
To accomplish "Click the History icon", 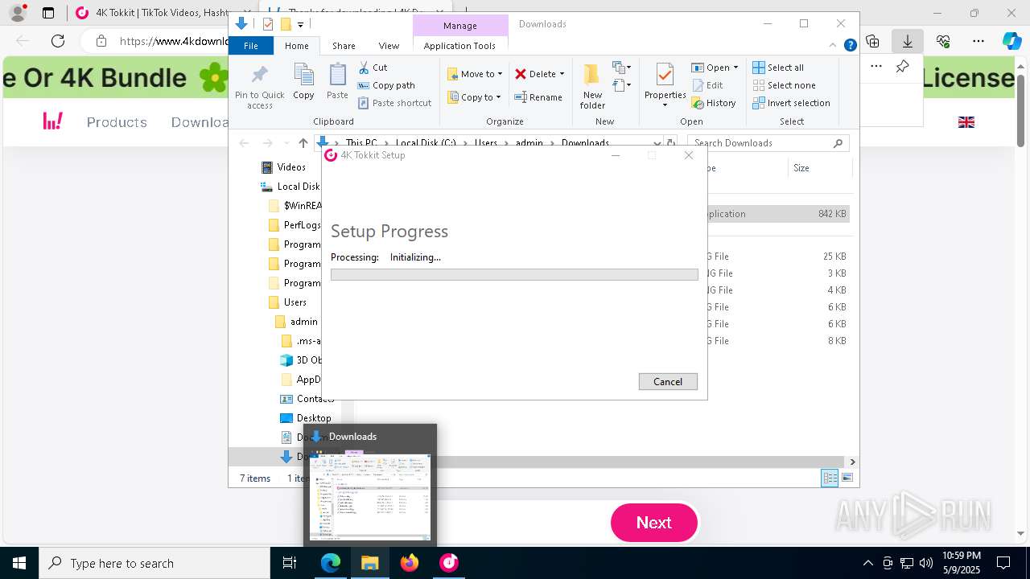I will pos(697,103).
